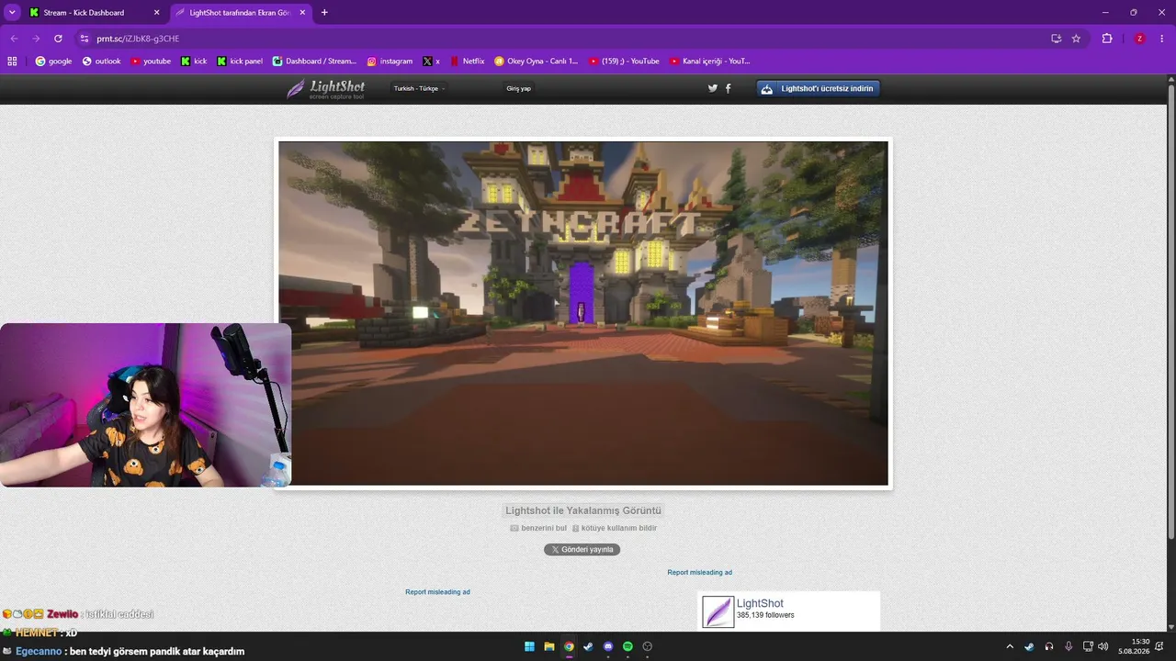This screenshot has width=1176, height=661.
Task: Open the kick panel bookmark
Action: (x=240, y=62)
